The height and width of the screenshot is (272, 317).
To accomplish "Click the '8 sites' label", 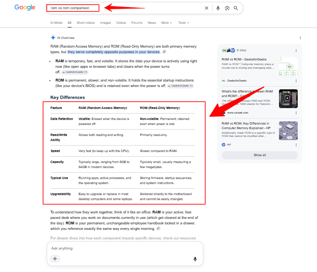I will tap(241, 50).
